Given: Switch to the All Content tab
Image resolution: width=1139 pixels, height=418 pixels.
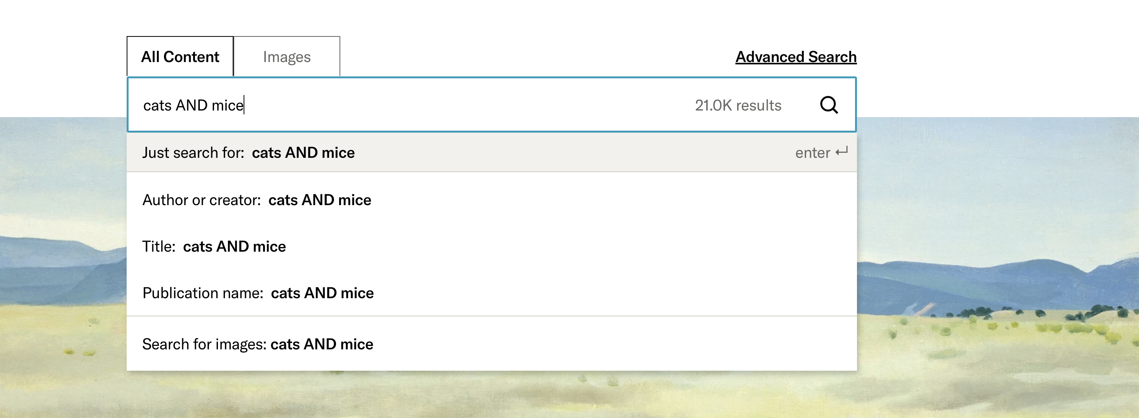Looking at the screenshot, I should 180,57.
